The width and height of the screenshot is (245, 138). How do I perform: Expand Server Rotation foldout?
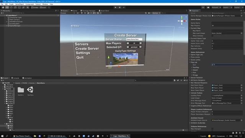[190, 77]
